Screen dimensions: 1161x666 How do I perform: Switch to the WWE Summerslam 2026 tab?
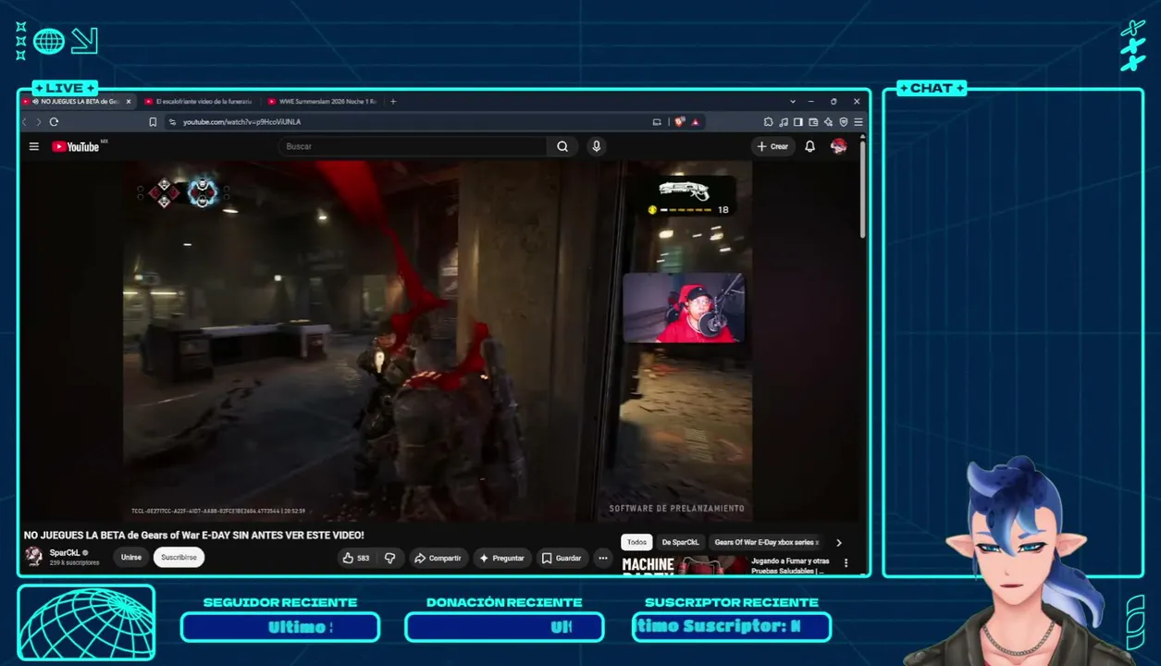pos(322,102)
